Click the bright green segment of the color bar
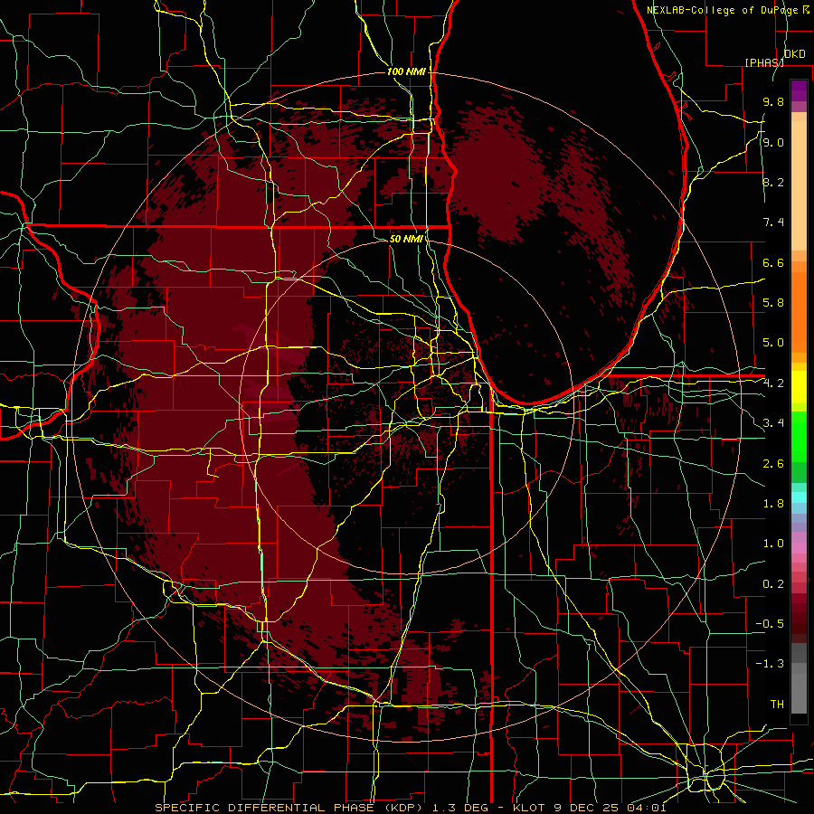This screenshot has height=814, width=814. point(799,436)
